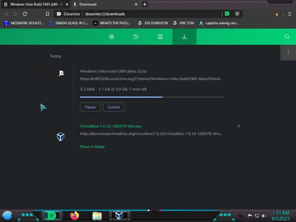
Task: Open a new tab with plus button
Action: (145, 4)
